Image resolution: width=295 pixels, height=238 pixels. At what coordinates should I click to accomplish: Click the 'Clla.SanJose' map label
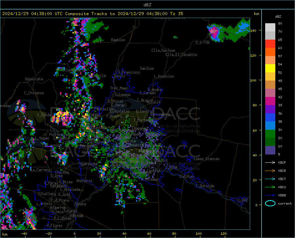tap(163, 50)
